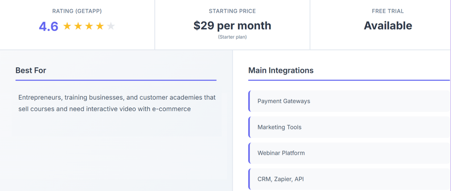Viewport: 451px width, 191px height.
Task: Click the FREE TRIAL label
Action: point(388,11)
